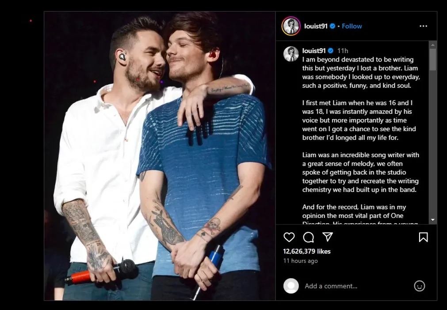Click the caption scrollbar up arrow

pos(433,45)
